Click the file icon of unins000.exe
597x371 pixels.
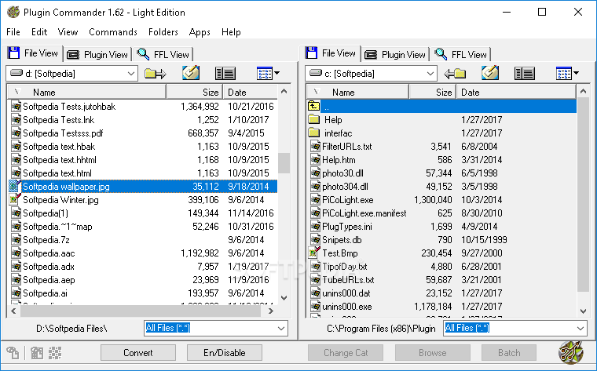tap(315, 306)
